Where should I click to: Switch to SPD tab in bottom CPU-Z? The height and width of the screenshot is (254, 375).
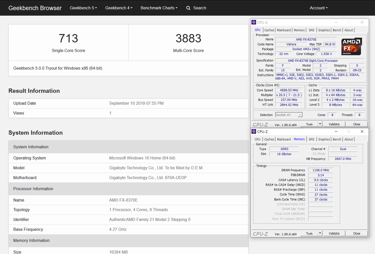tap(311, 139)
